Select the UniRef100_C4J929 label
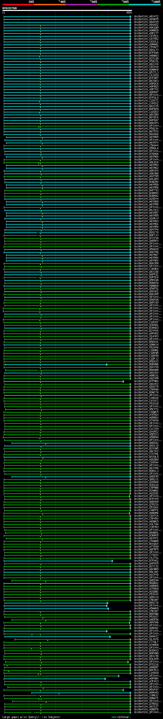Image resolution: width=163 pixels, height=719 pixels. [146, 75]
